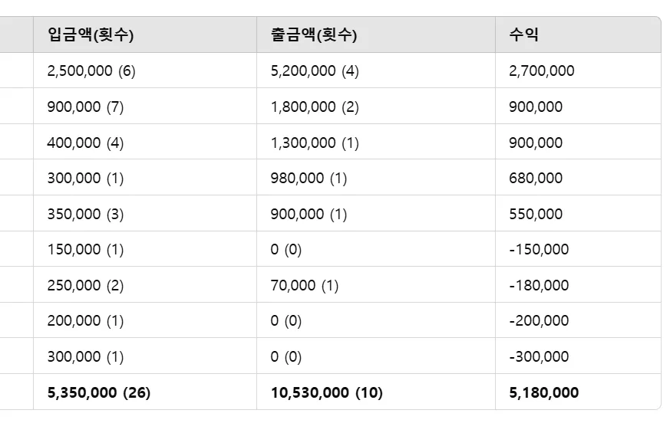Click the 550,000 profit cell

[578, 213]
